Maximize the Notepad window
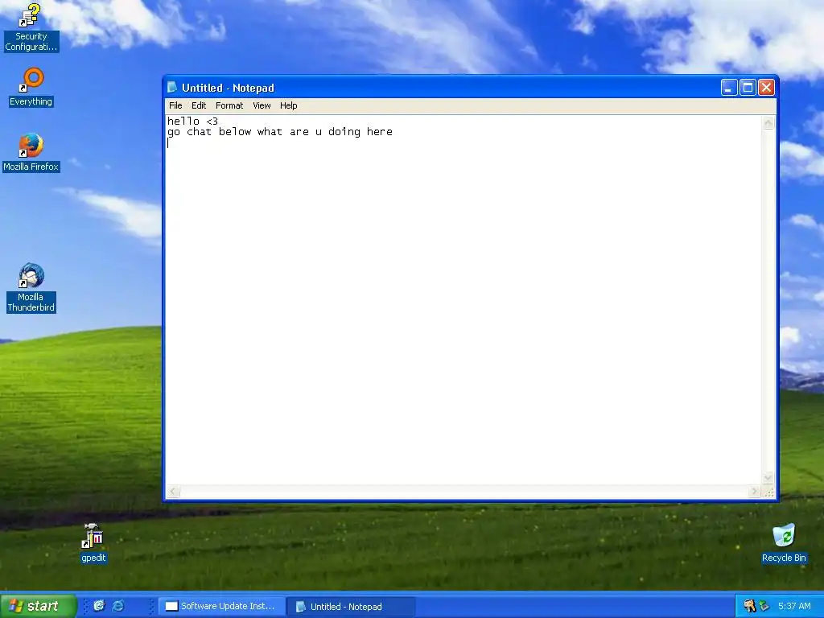Screen dimensions: 824x618 coord(748,87)
